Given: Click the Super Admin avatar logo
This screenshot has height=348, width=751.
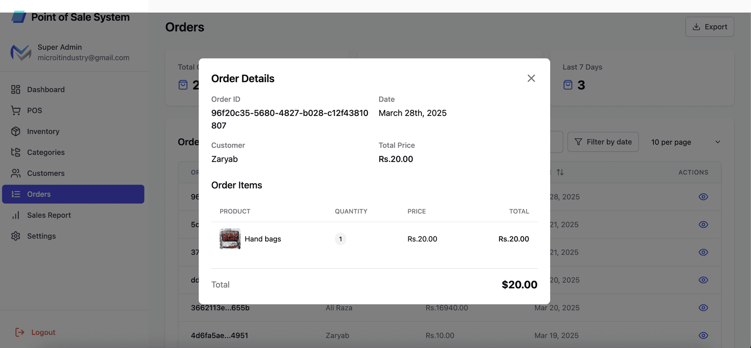Looking at the screenshot, I should point(21,52).
